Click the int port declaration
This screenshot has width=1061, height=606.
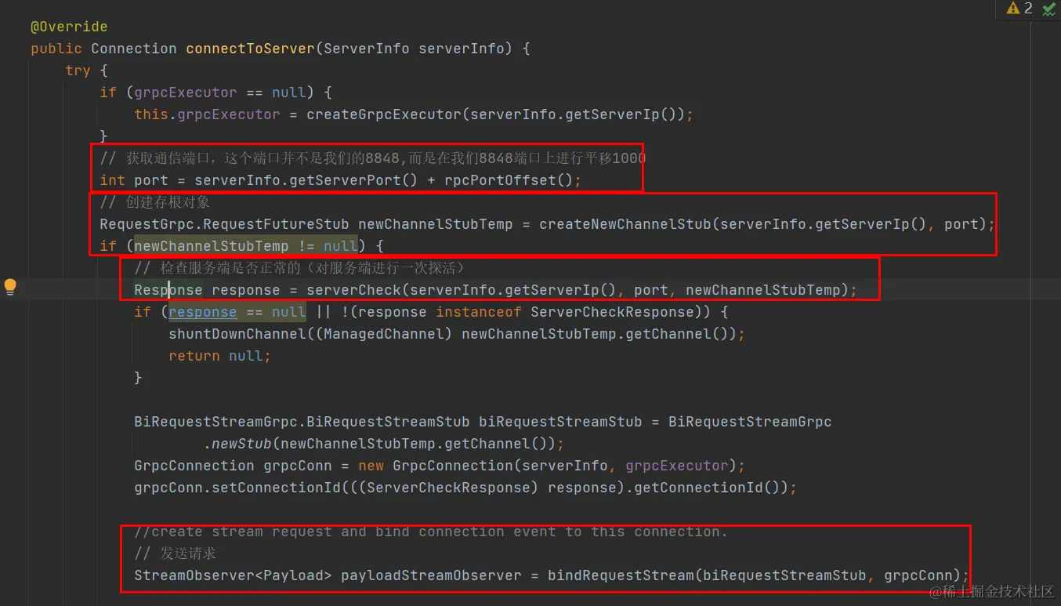coord(134,180)
